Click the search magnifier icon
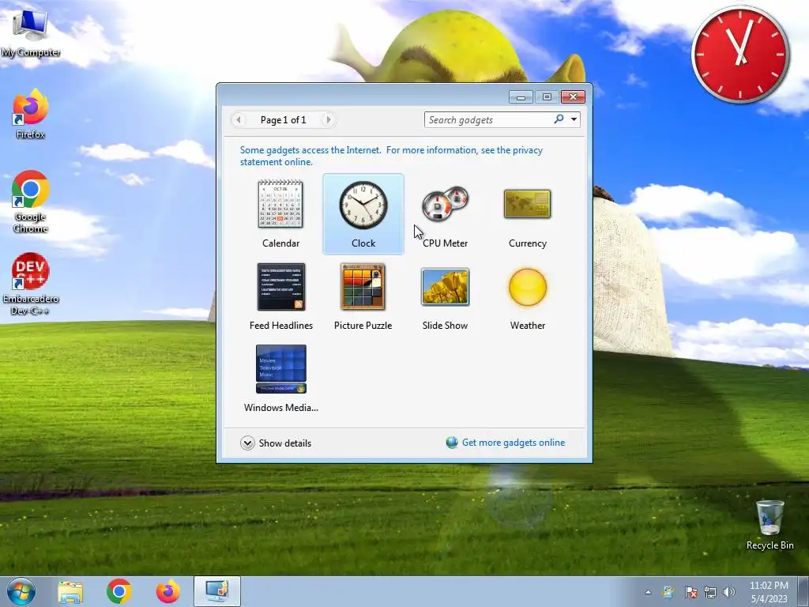The image size is (809, 607). [559, 119]
